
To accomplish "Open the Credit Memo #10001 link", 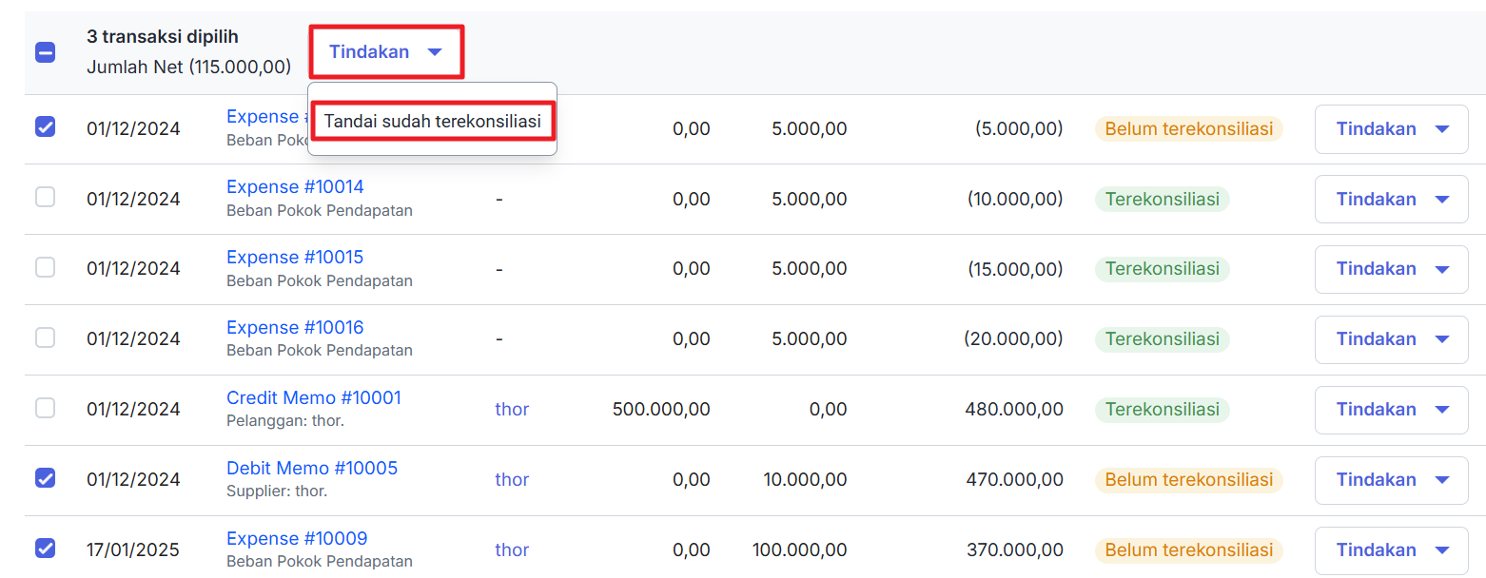I will coord(314,398).
